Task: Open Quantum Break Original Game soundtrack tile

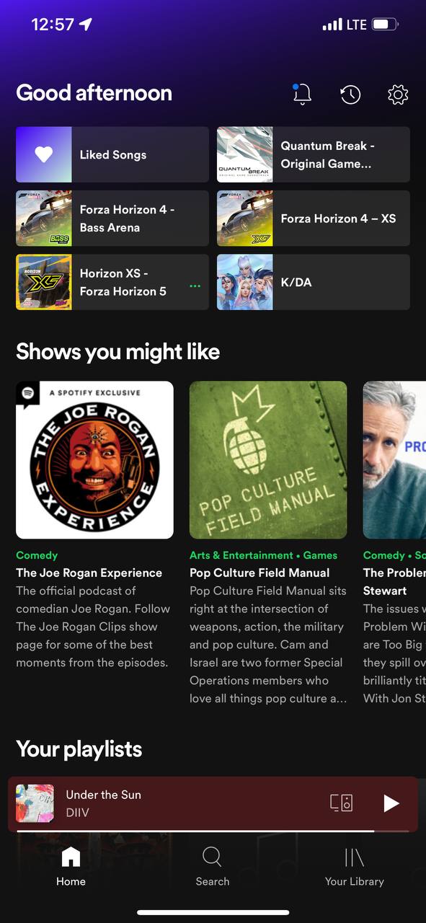Action: tap(314, 154)
